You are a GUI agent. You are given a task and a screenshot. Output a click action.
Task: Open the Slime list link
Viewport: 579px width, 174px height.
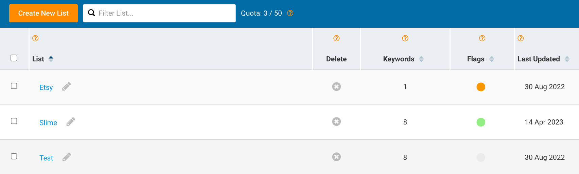click(48, 123)
